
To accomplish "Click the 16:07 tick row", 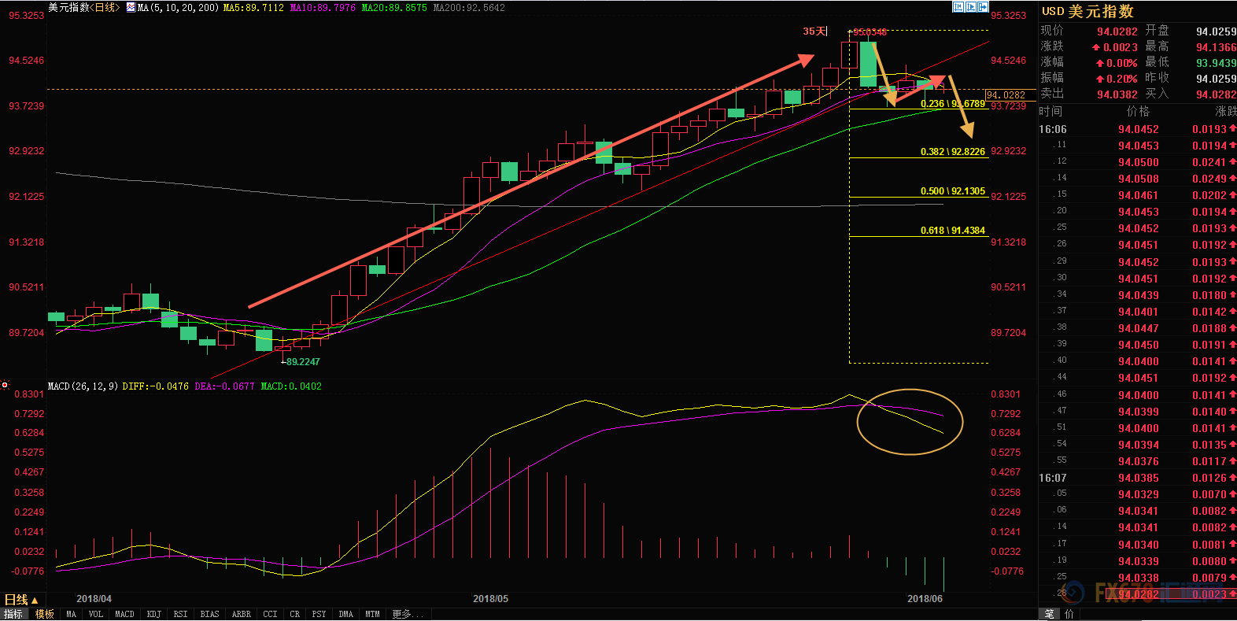I will click(1138, 478).
